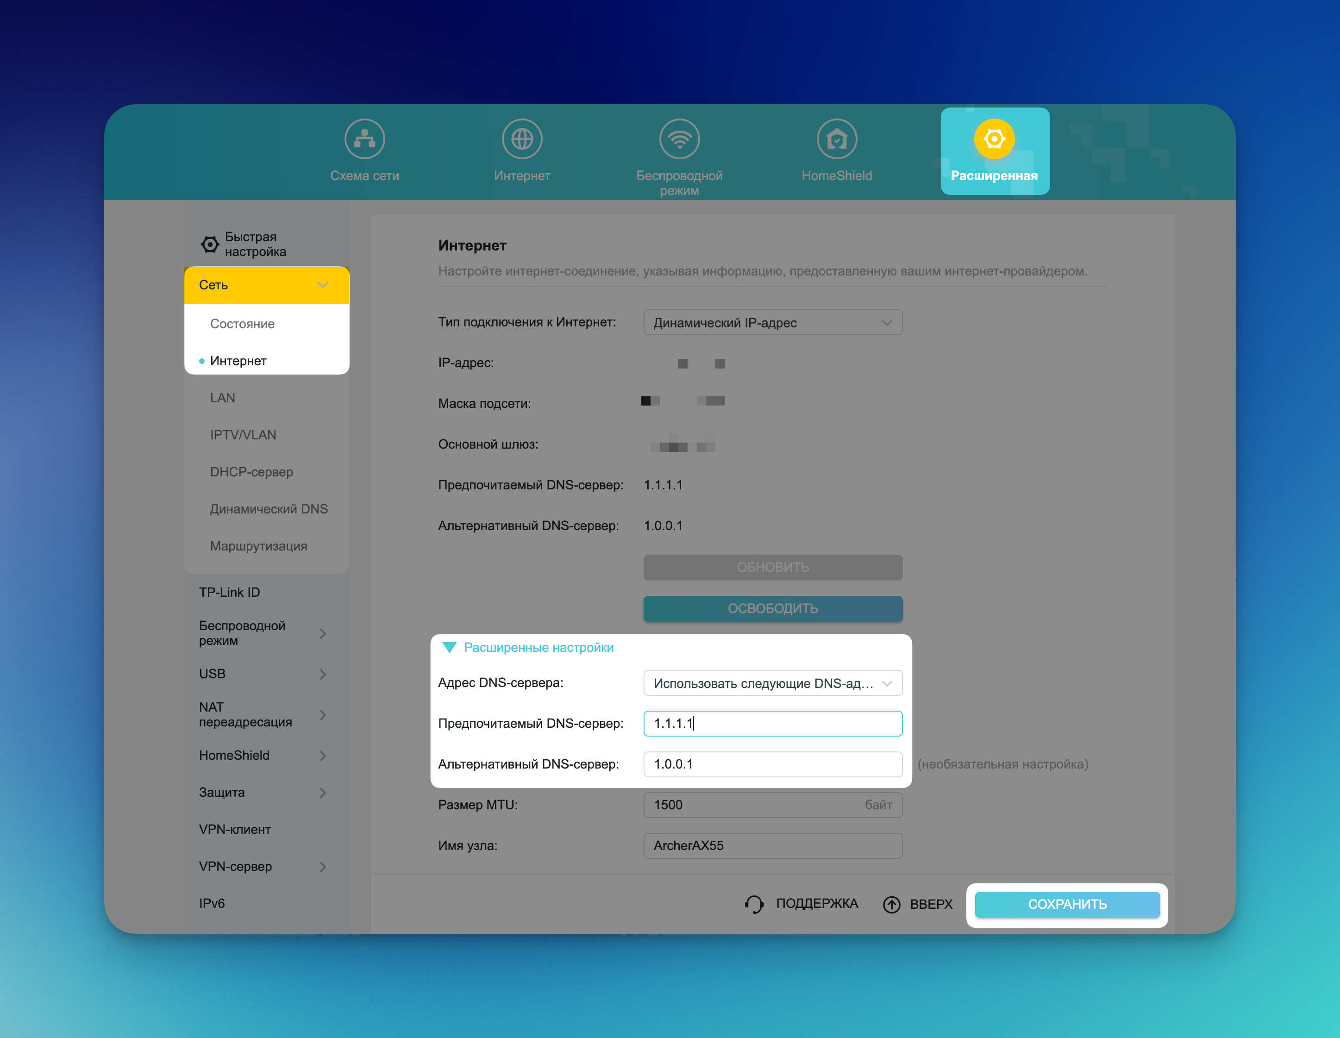The image size is (1340, 1038).
Task: Click the Альтернативный DNS-сервер input field
Action: [x=772, y=764]
